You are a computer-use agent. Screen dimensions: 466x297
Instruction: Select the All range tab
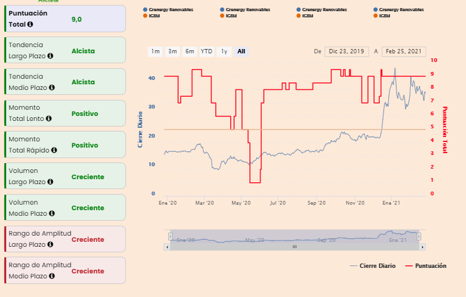[241, 51]
